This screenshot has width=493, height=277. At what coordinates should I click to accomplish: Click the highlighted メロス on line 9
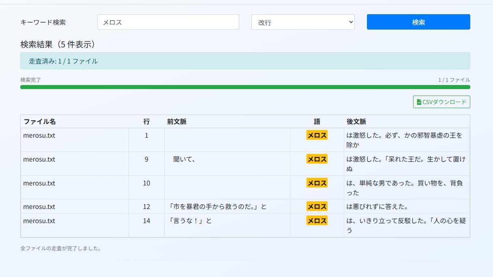[317, 159]
